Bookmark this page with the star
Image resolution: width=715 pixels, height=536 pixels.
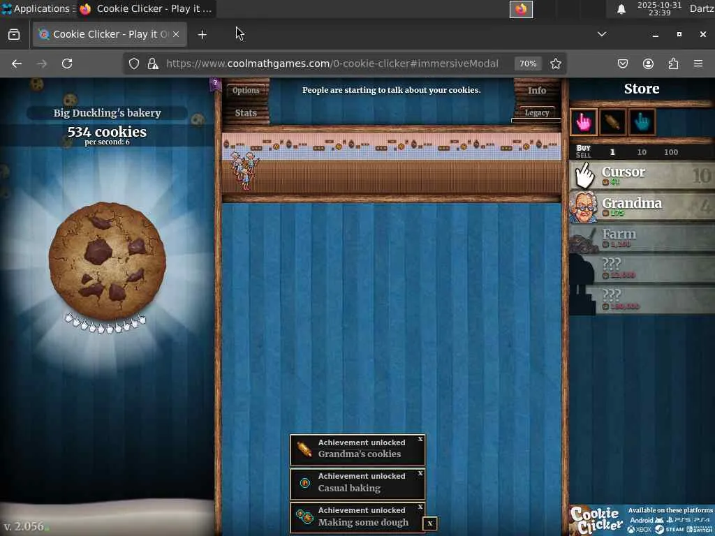click(555, 64)
